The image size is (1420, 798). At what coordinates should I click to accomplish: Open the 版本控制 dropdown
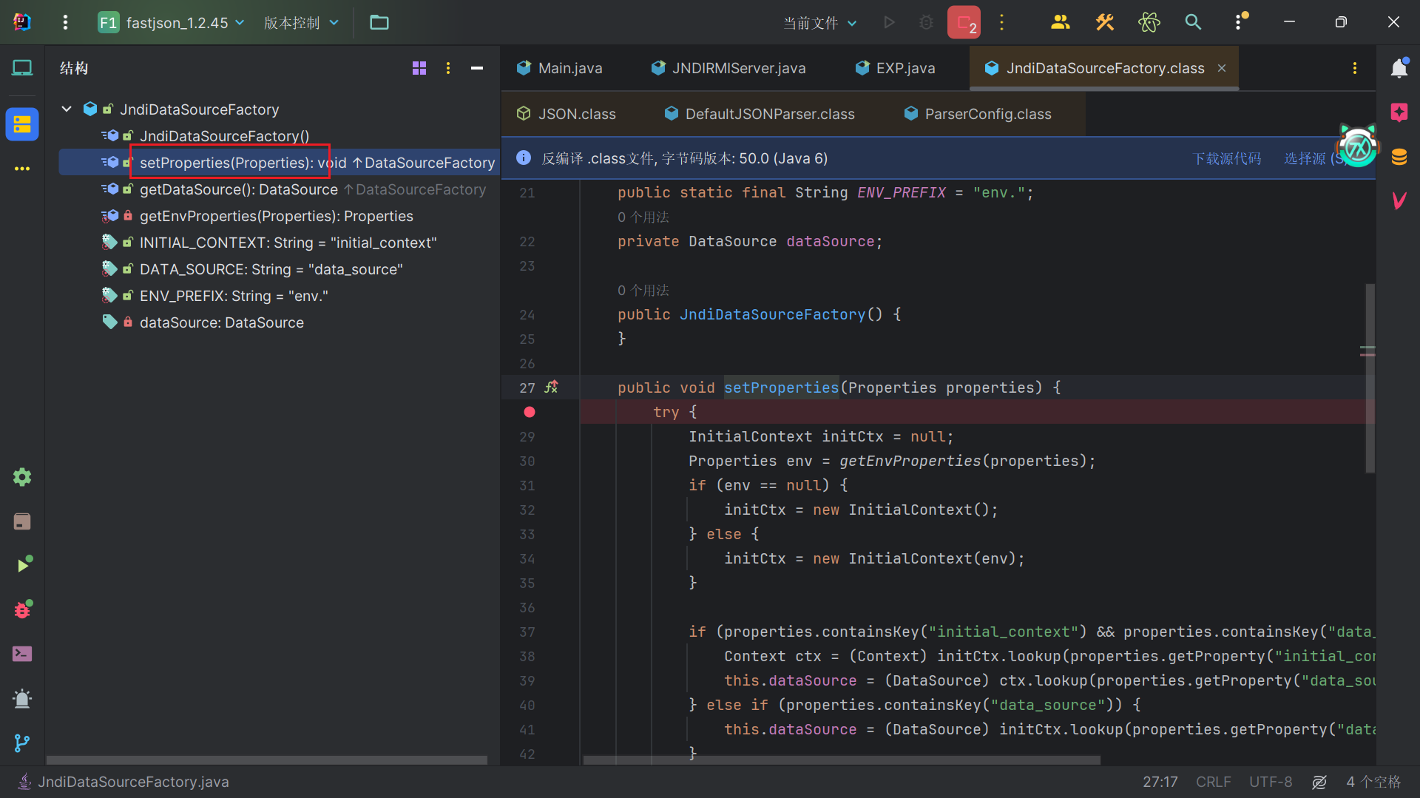[x=301, y=22]
